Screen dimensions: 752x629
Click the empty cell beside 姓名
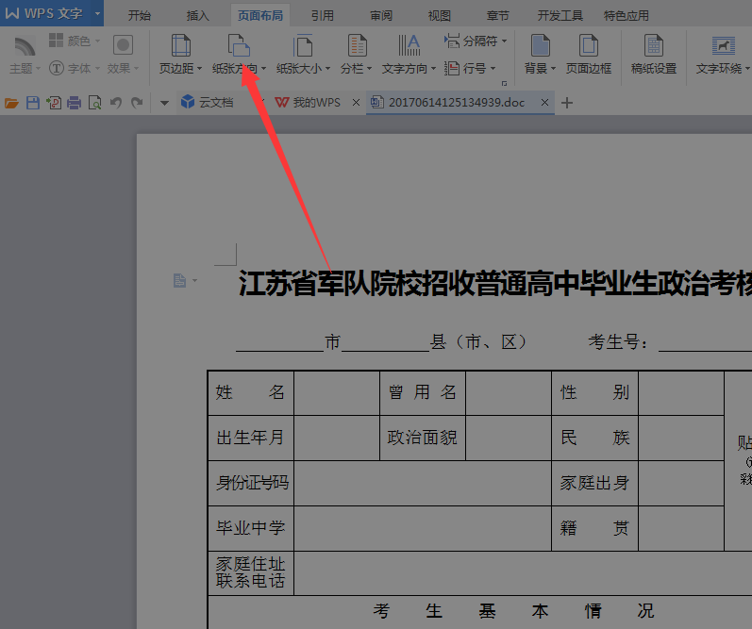pos(337,392)
